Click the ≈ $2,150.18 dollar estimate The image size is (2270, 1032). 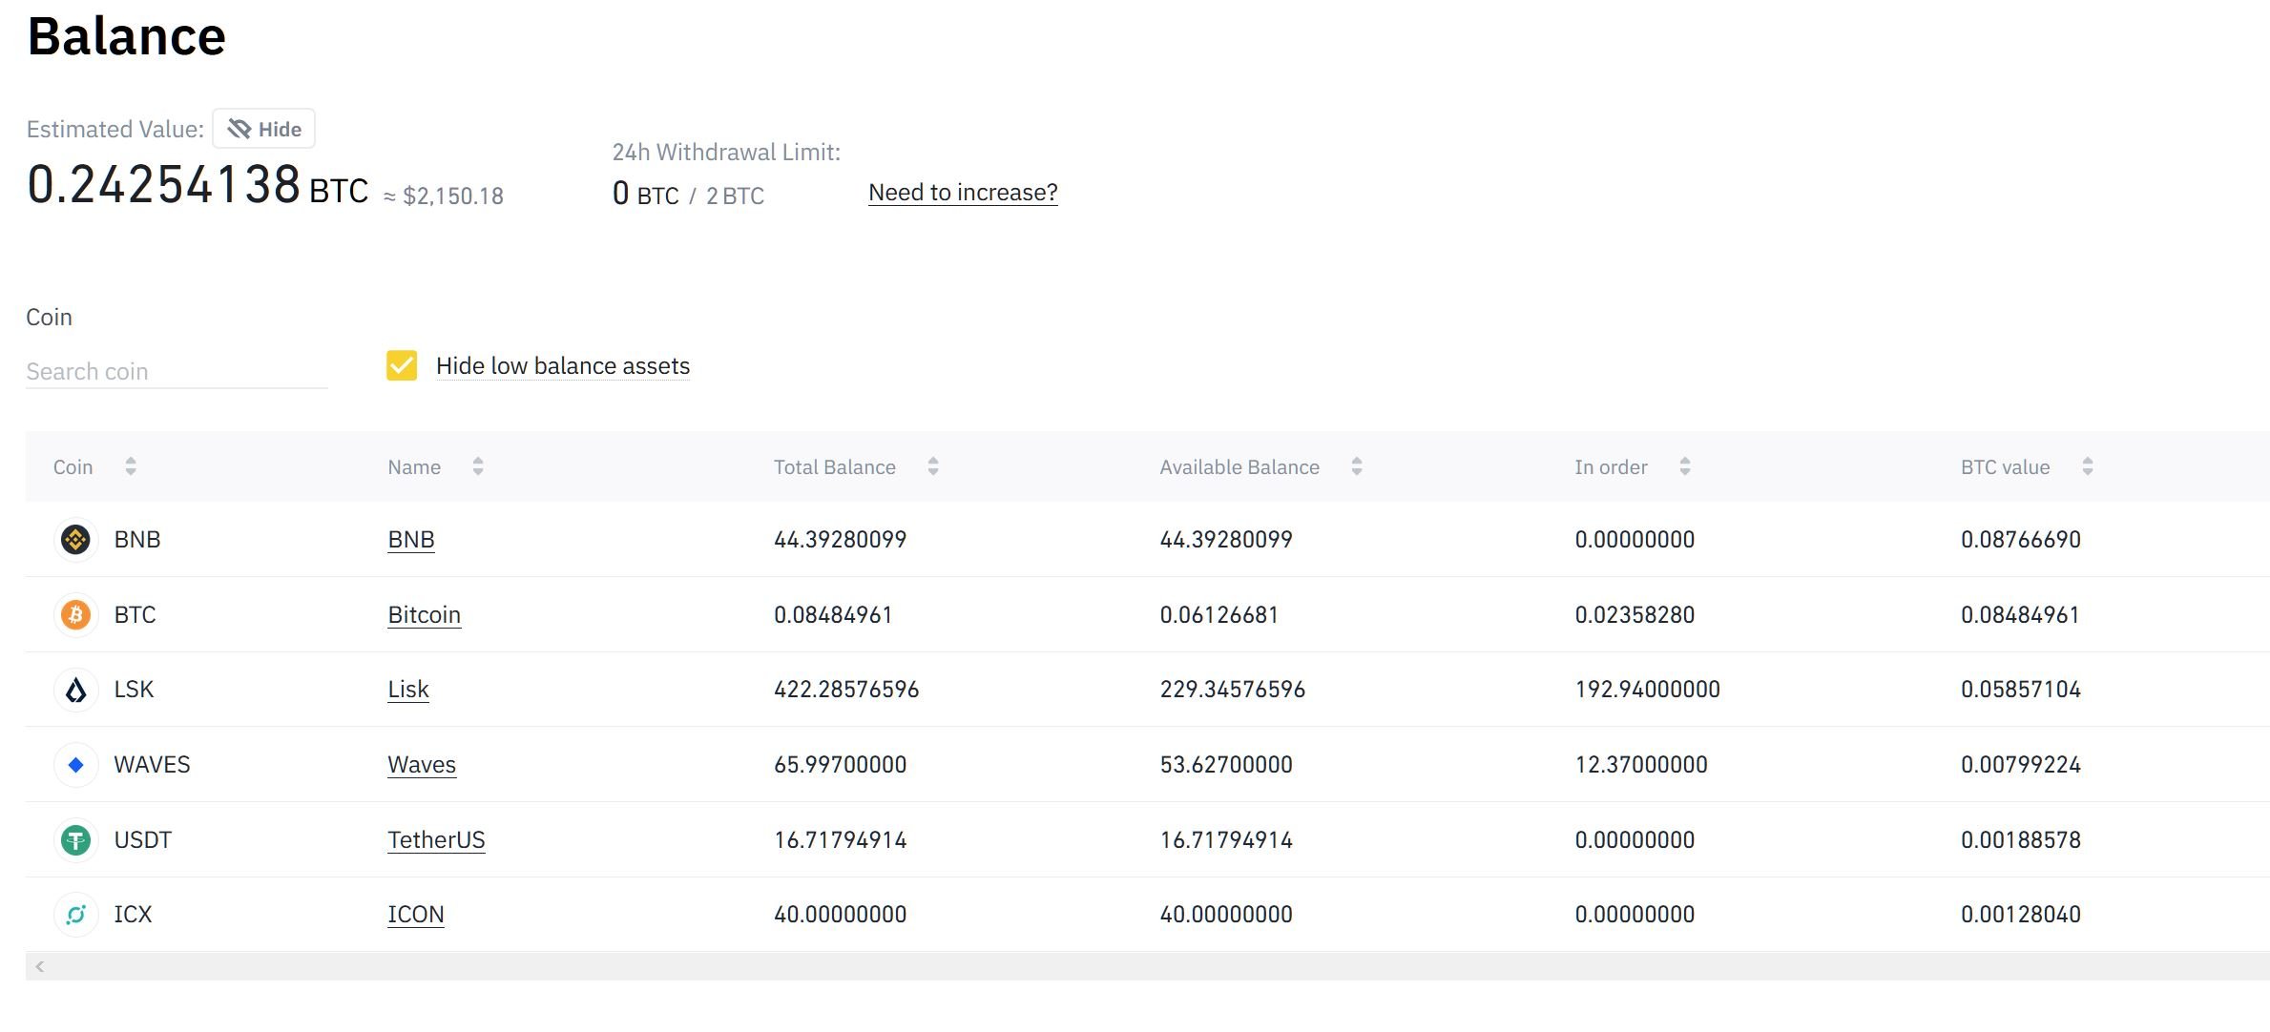point(444,196)
